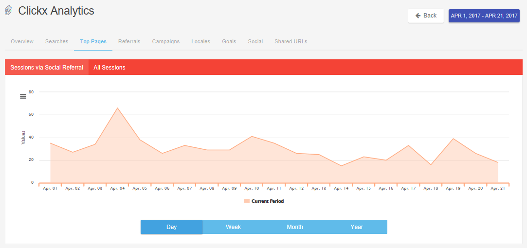Switch to the Searches tab

pos(57,42)
